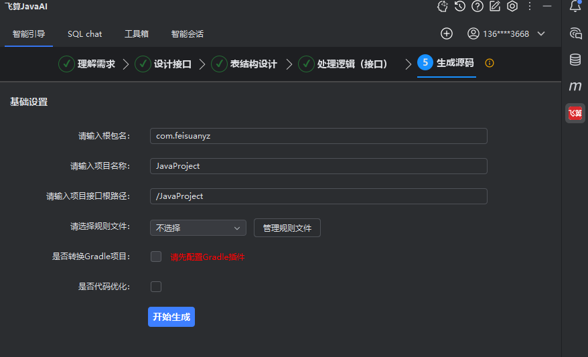Open the history clock icon
This screenshot has width=588, height=357.
click(x=459, y=7)
